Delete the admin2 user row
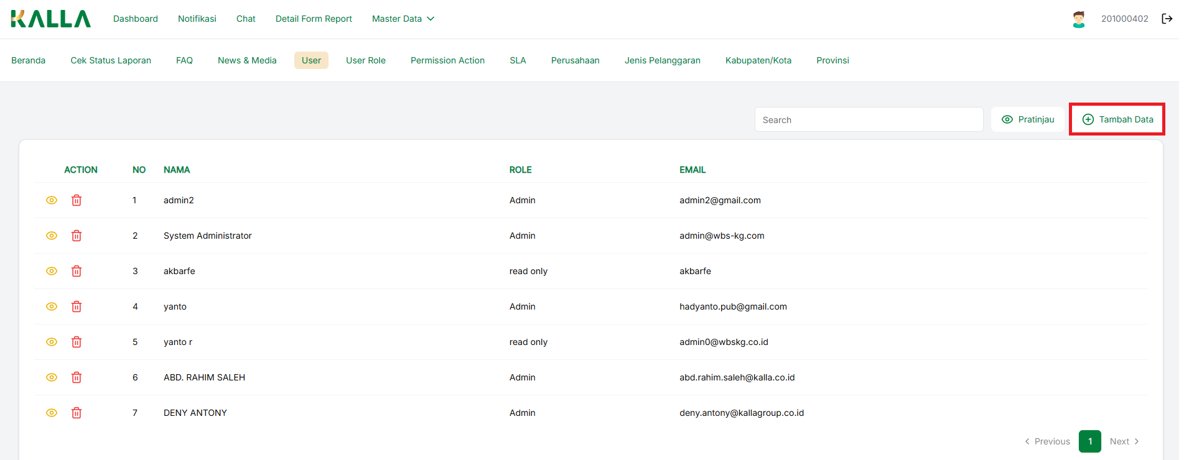The height and width of the screenshot is (460, 1184). pyautogui.click(x=77, y=200)
